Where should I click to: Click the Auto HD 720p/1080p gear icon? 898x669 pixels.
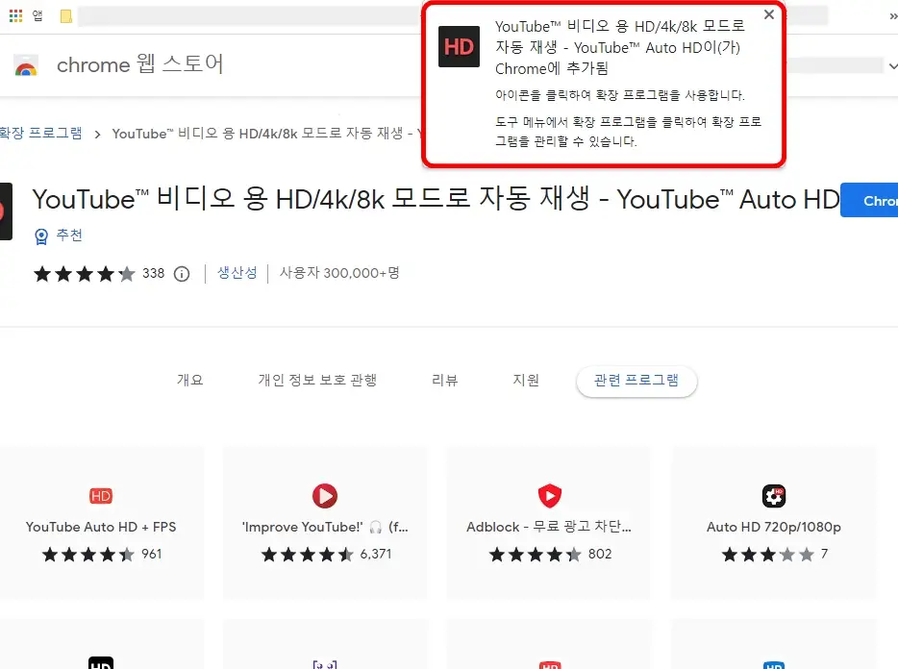click(x=772, y=496)
